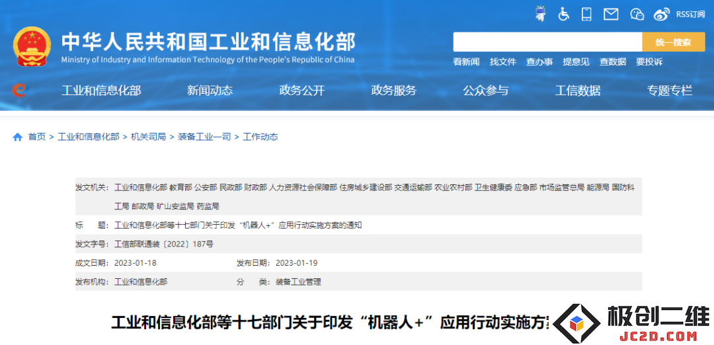Select 工信数据 in the navigation bar

[578, 91]
